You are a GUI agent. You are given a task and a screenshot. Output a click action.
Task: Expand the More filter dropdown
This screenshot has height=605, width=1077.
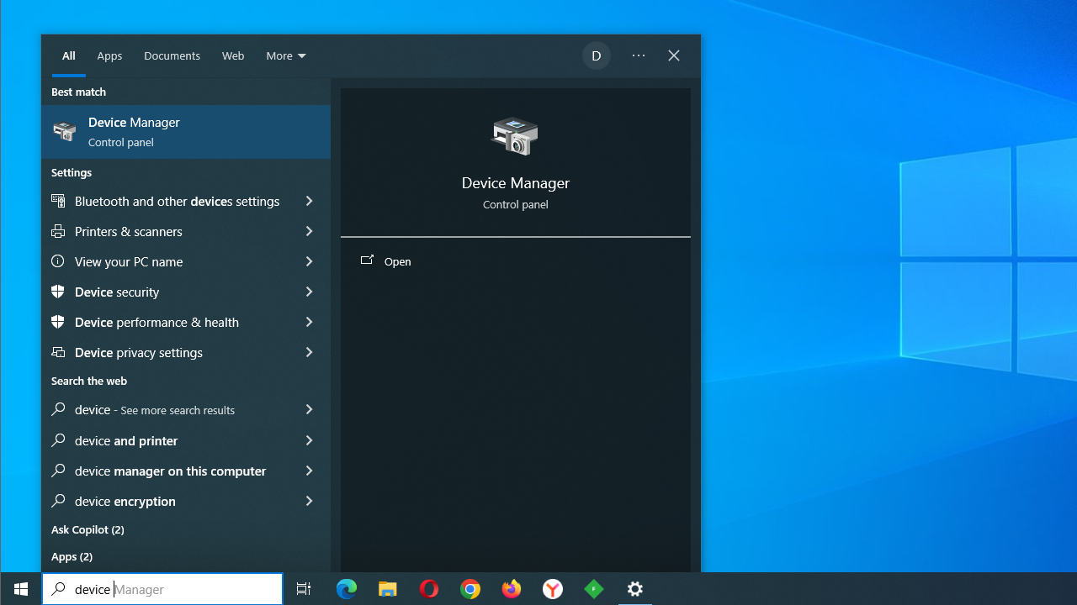286,56
